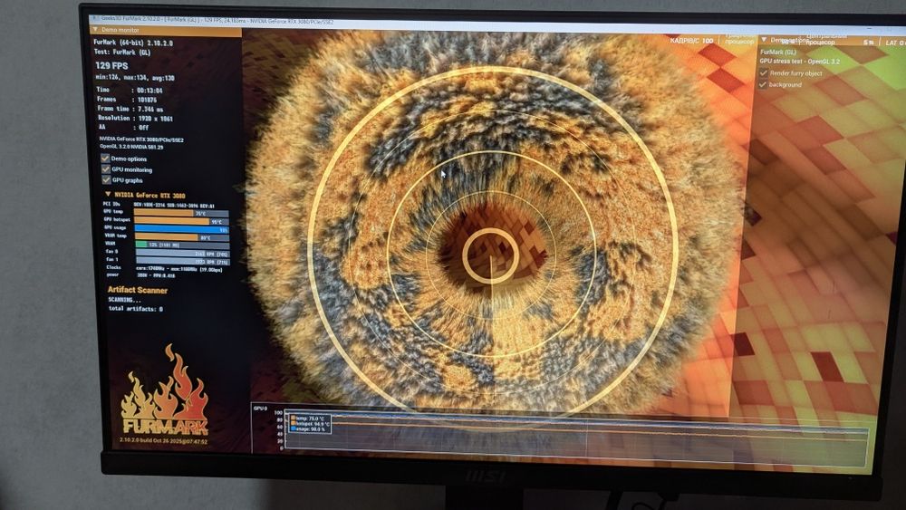The height and width of the screenshot is (510, 906).
Task: Click the Frames 101876 row
Action: (x=127, y=100)
